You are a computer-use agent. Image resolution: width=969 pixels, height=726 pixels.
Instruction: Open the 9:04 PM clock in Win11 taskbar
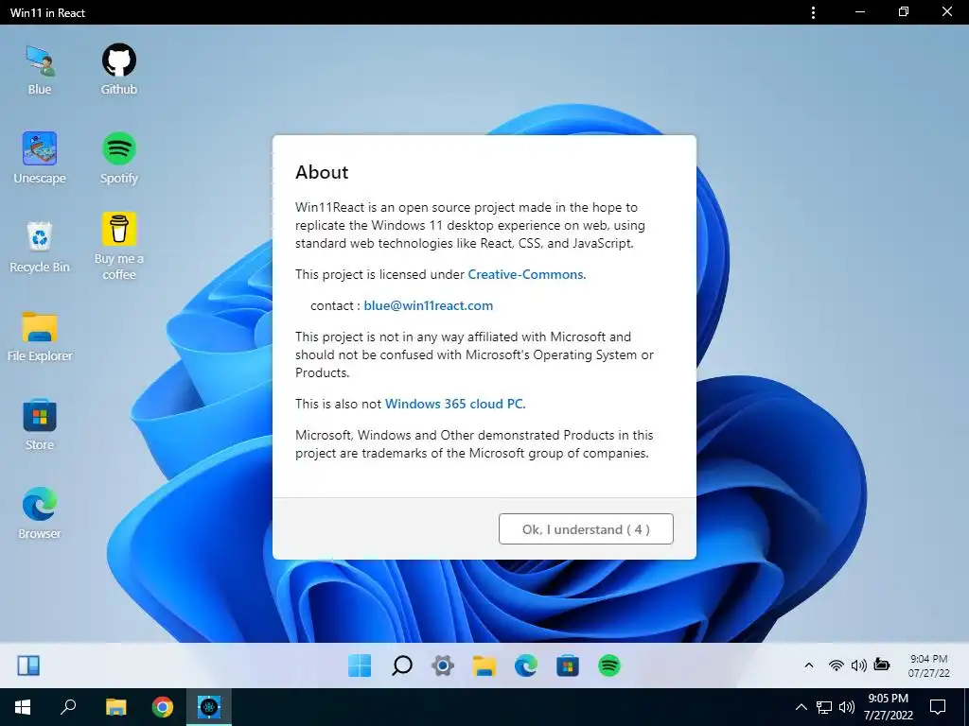[x=929, y=665]
